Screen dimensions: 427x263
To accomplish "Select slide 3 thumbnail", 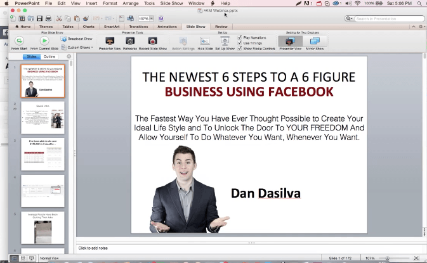I will [43, 154].
